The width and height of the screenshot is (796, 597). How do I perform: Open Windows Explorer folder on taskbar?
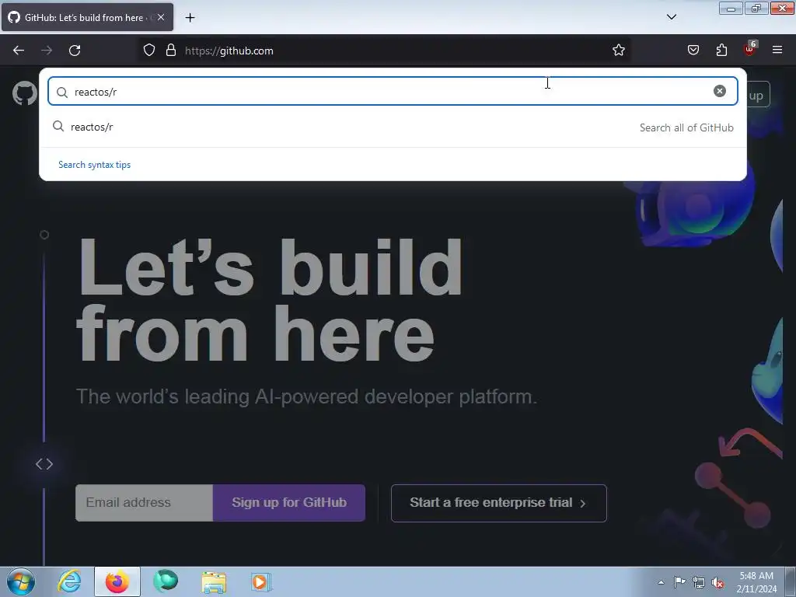(214, 582)
